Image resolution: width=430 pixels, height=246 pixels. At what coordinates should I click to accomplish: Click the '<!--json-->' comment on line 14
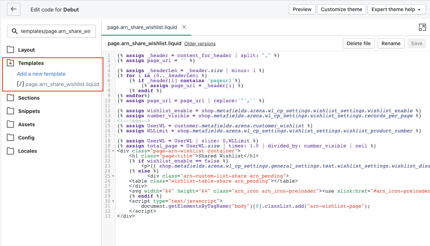(x=134, y=121)
